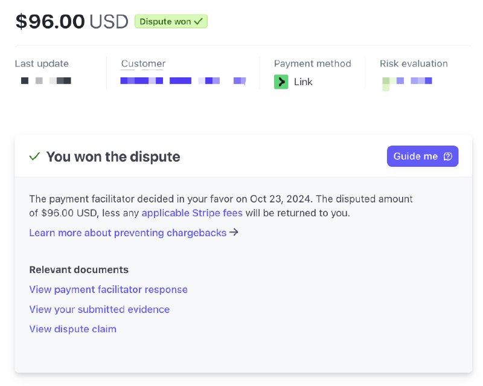483x386 pixels.
Task: Click the Risk evaluation heading
Action: (x=414, y=63)
